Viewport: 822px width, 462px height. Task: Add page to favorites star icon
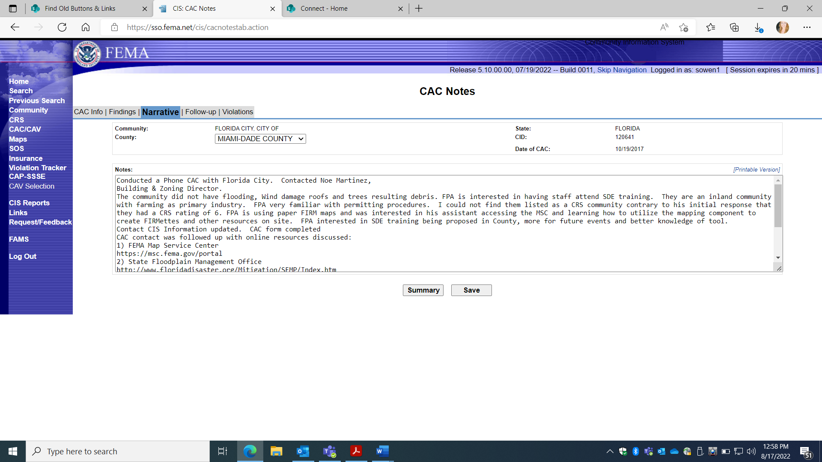pyautogui.click(x=683, y=27)
